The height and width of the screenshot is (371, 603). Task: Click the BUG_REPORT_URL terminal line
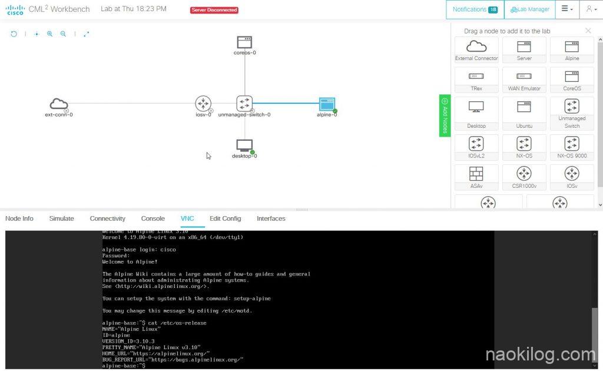(x=173, y=360)
